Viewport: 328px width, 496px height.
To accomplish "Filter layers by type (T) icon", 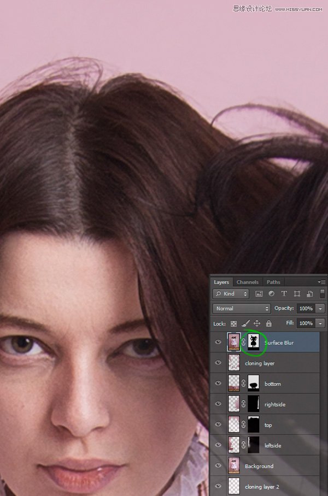I will tap(284, 294).
